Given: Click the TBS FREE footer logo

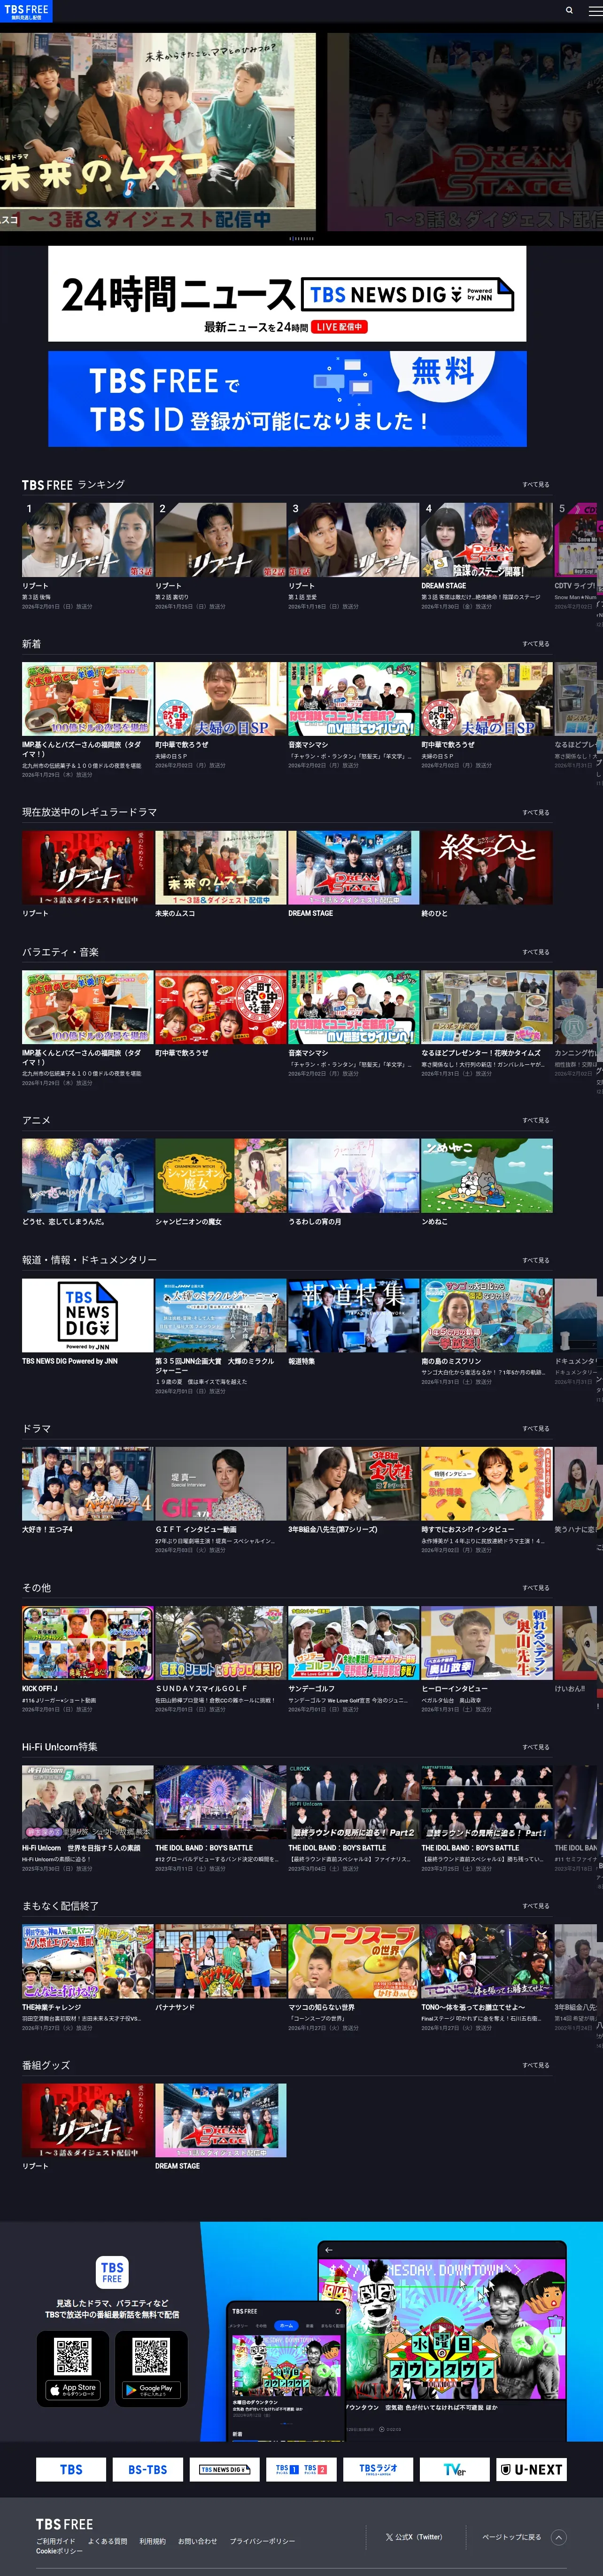Looking at the screenshot, I should pyautogui.click(x=64, y=2524).
